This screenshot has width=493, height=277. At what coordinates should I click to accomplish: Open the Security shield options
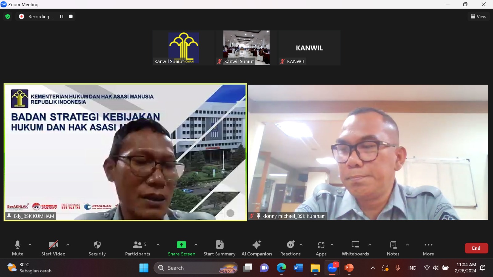(x=97, y=248)
